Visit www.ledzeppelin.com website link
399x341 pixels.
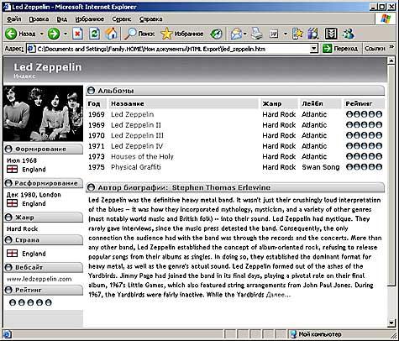click(39, 279)
